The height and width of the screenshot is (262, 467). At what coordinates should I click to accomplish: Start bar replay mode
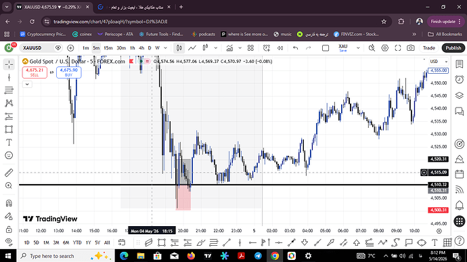click(280, 48)
